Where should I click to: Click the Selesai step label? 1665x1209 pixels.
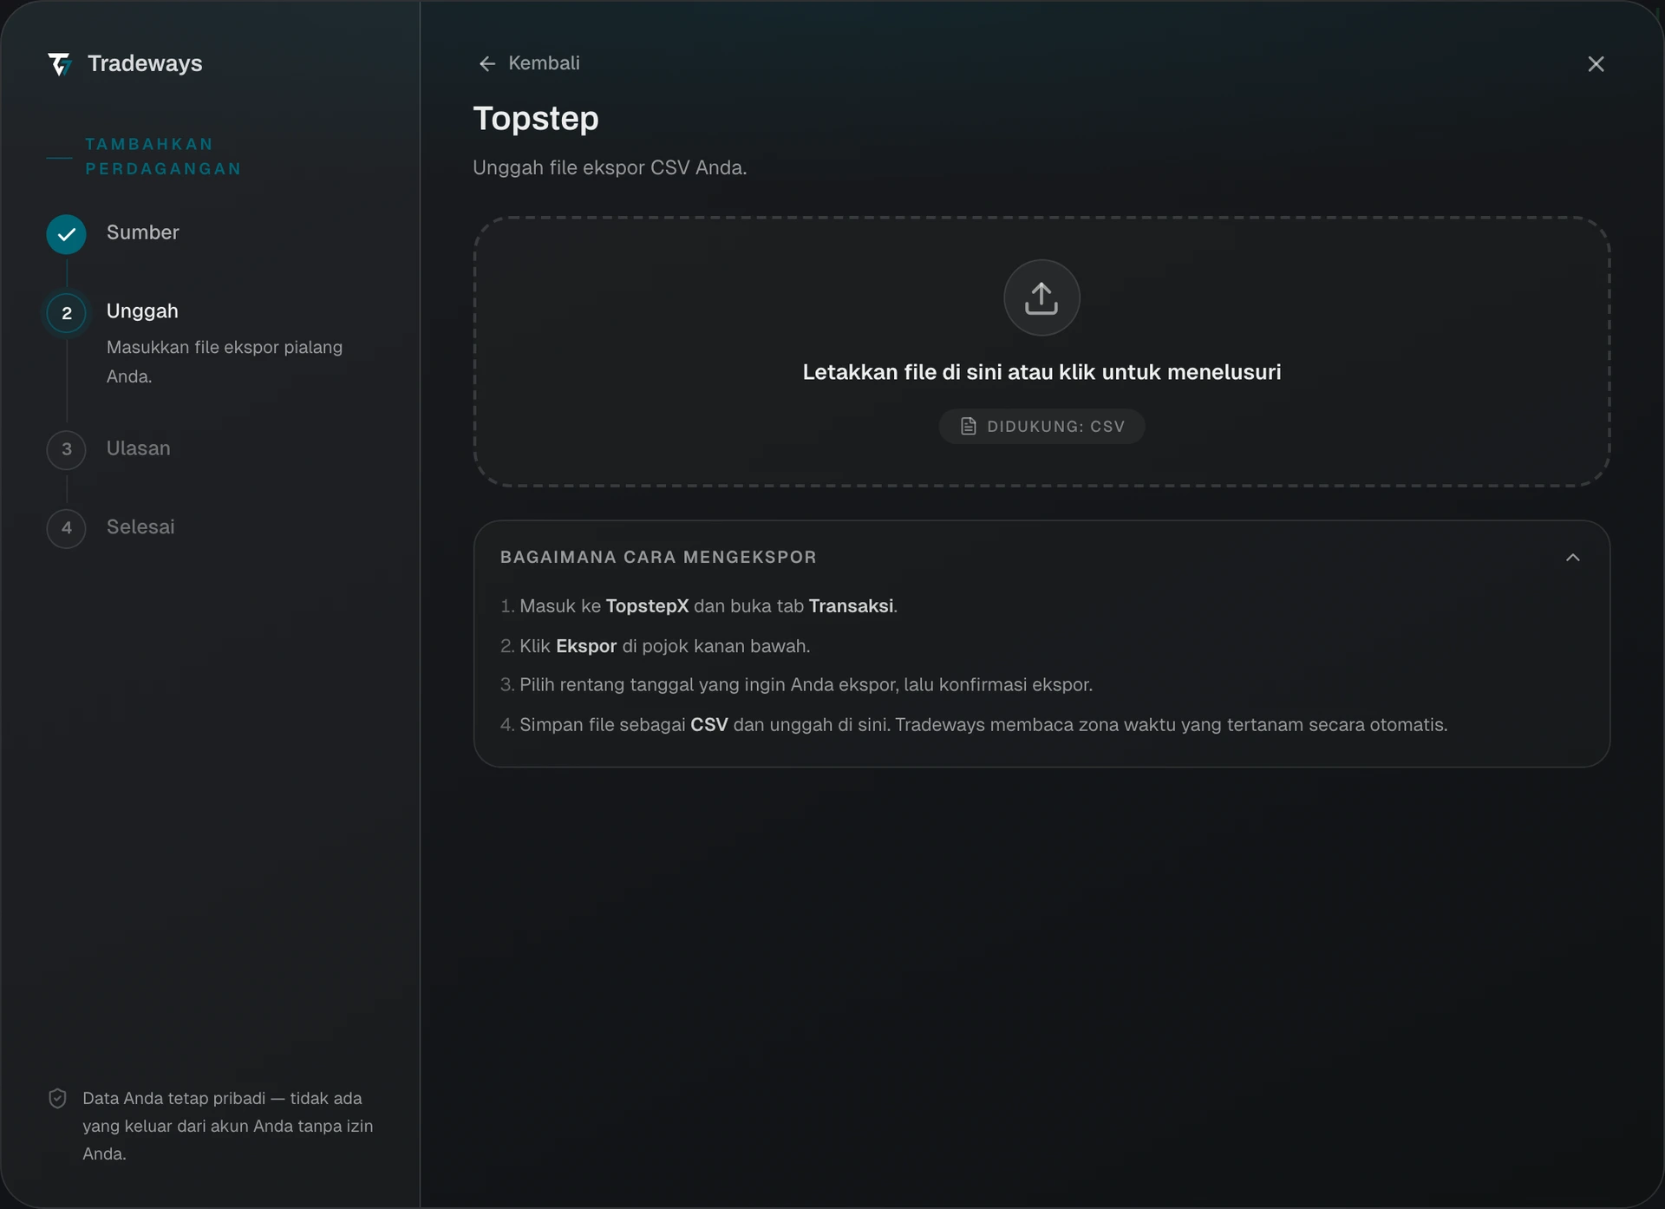click(140, 527)
